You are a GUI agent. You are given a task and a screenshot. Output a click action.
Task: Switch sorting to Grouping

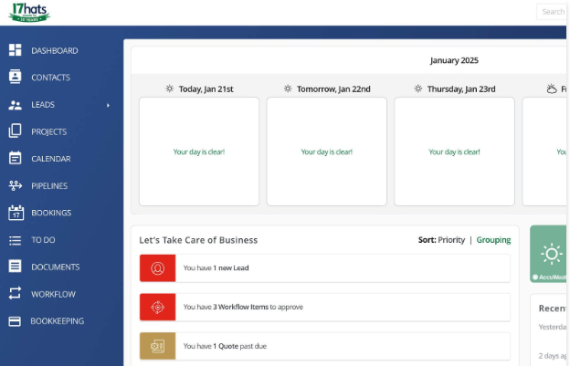point(493,240)
